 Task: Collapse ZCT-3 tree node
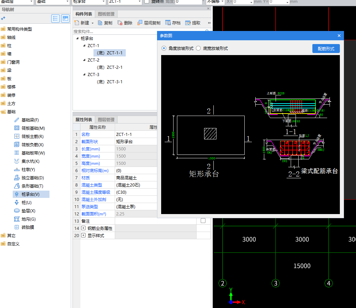click(84, 74)
